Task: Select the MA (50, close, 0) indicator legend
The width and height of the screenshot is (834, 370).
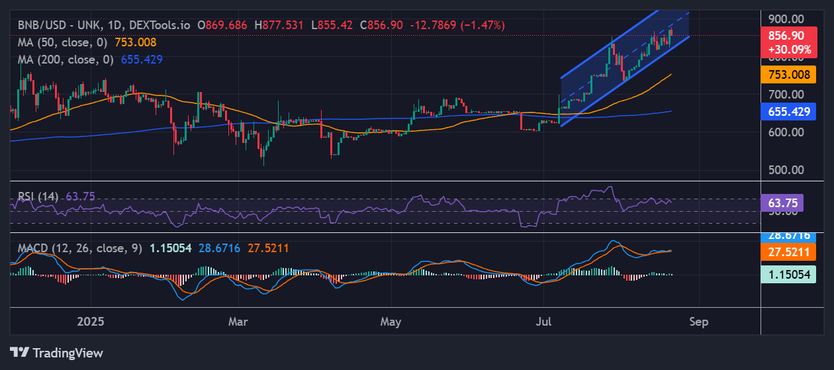Action: [x=64, y=42]
